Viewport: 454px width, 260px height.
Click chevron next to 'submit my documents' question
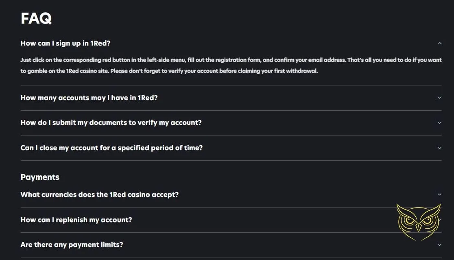(x=439, y=123)
